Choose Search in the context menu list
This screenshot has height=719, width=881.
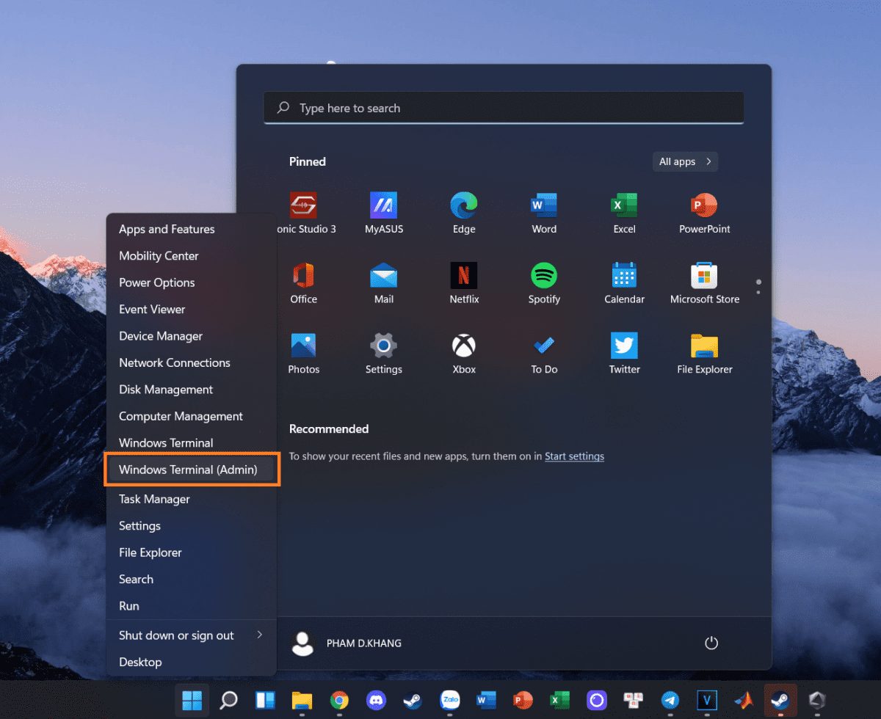(x=192, y=580)
